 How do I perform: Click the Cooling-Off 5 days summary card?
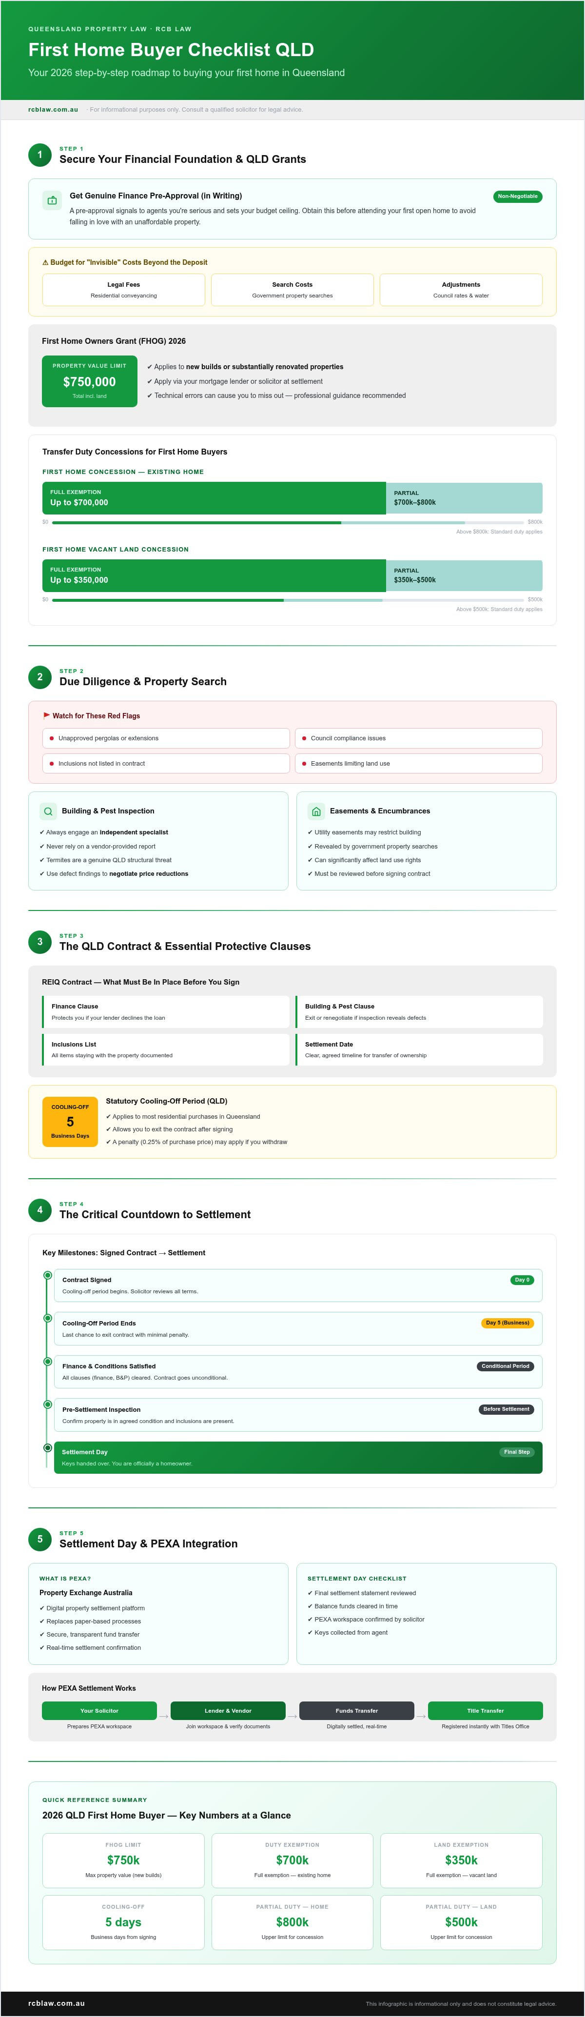click(x=124, y=1922)
